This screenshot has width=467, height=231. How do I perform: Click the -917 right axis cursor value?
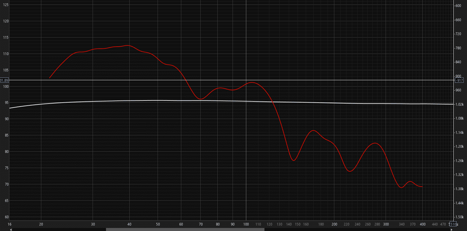tap(459, 80)
